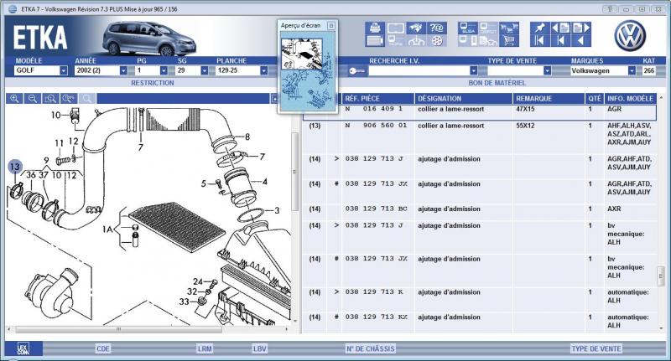
Task: Click the printer icon in toolbar
Action: tap(375, 28)
